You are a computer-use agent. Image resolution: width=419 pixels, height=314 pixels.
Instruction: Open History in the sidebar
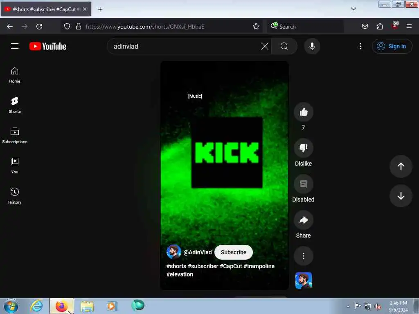[15, 196]
